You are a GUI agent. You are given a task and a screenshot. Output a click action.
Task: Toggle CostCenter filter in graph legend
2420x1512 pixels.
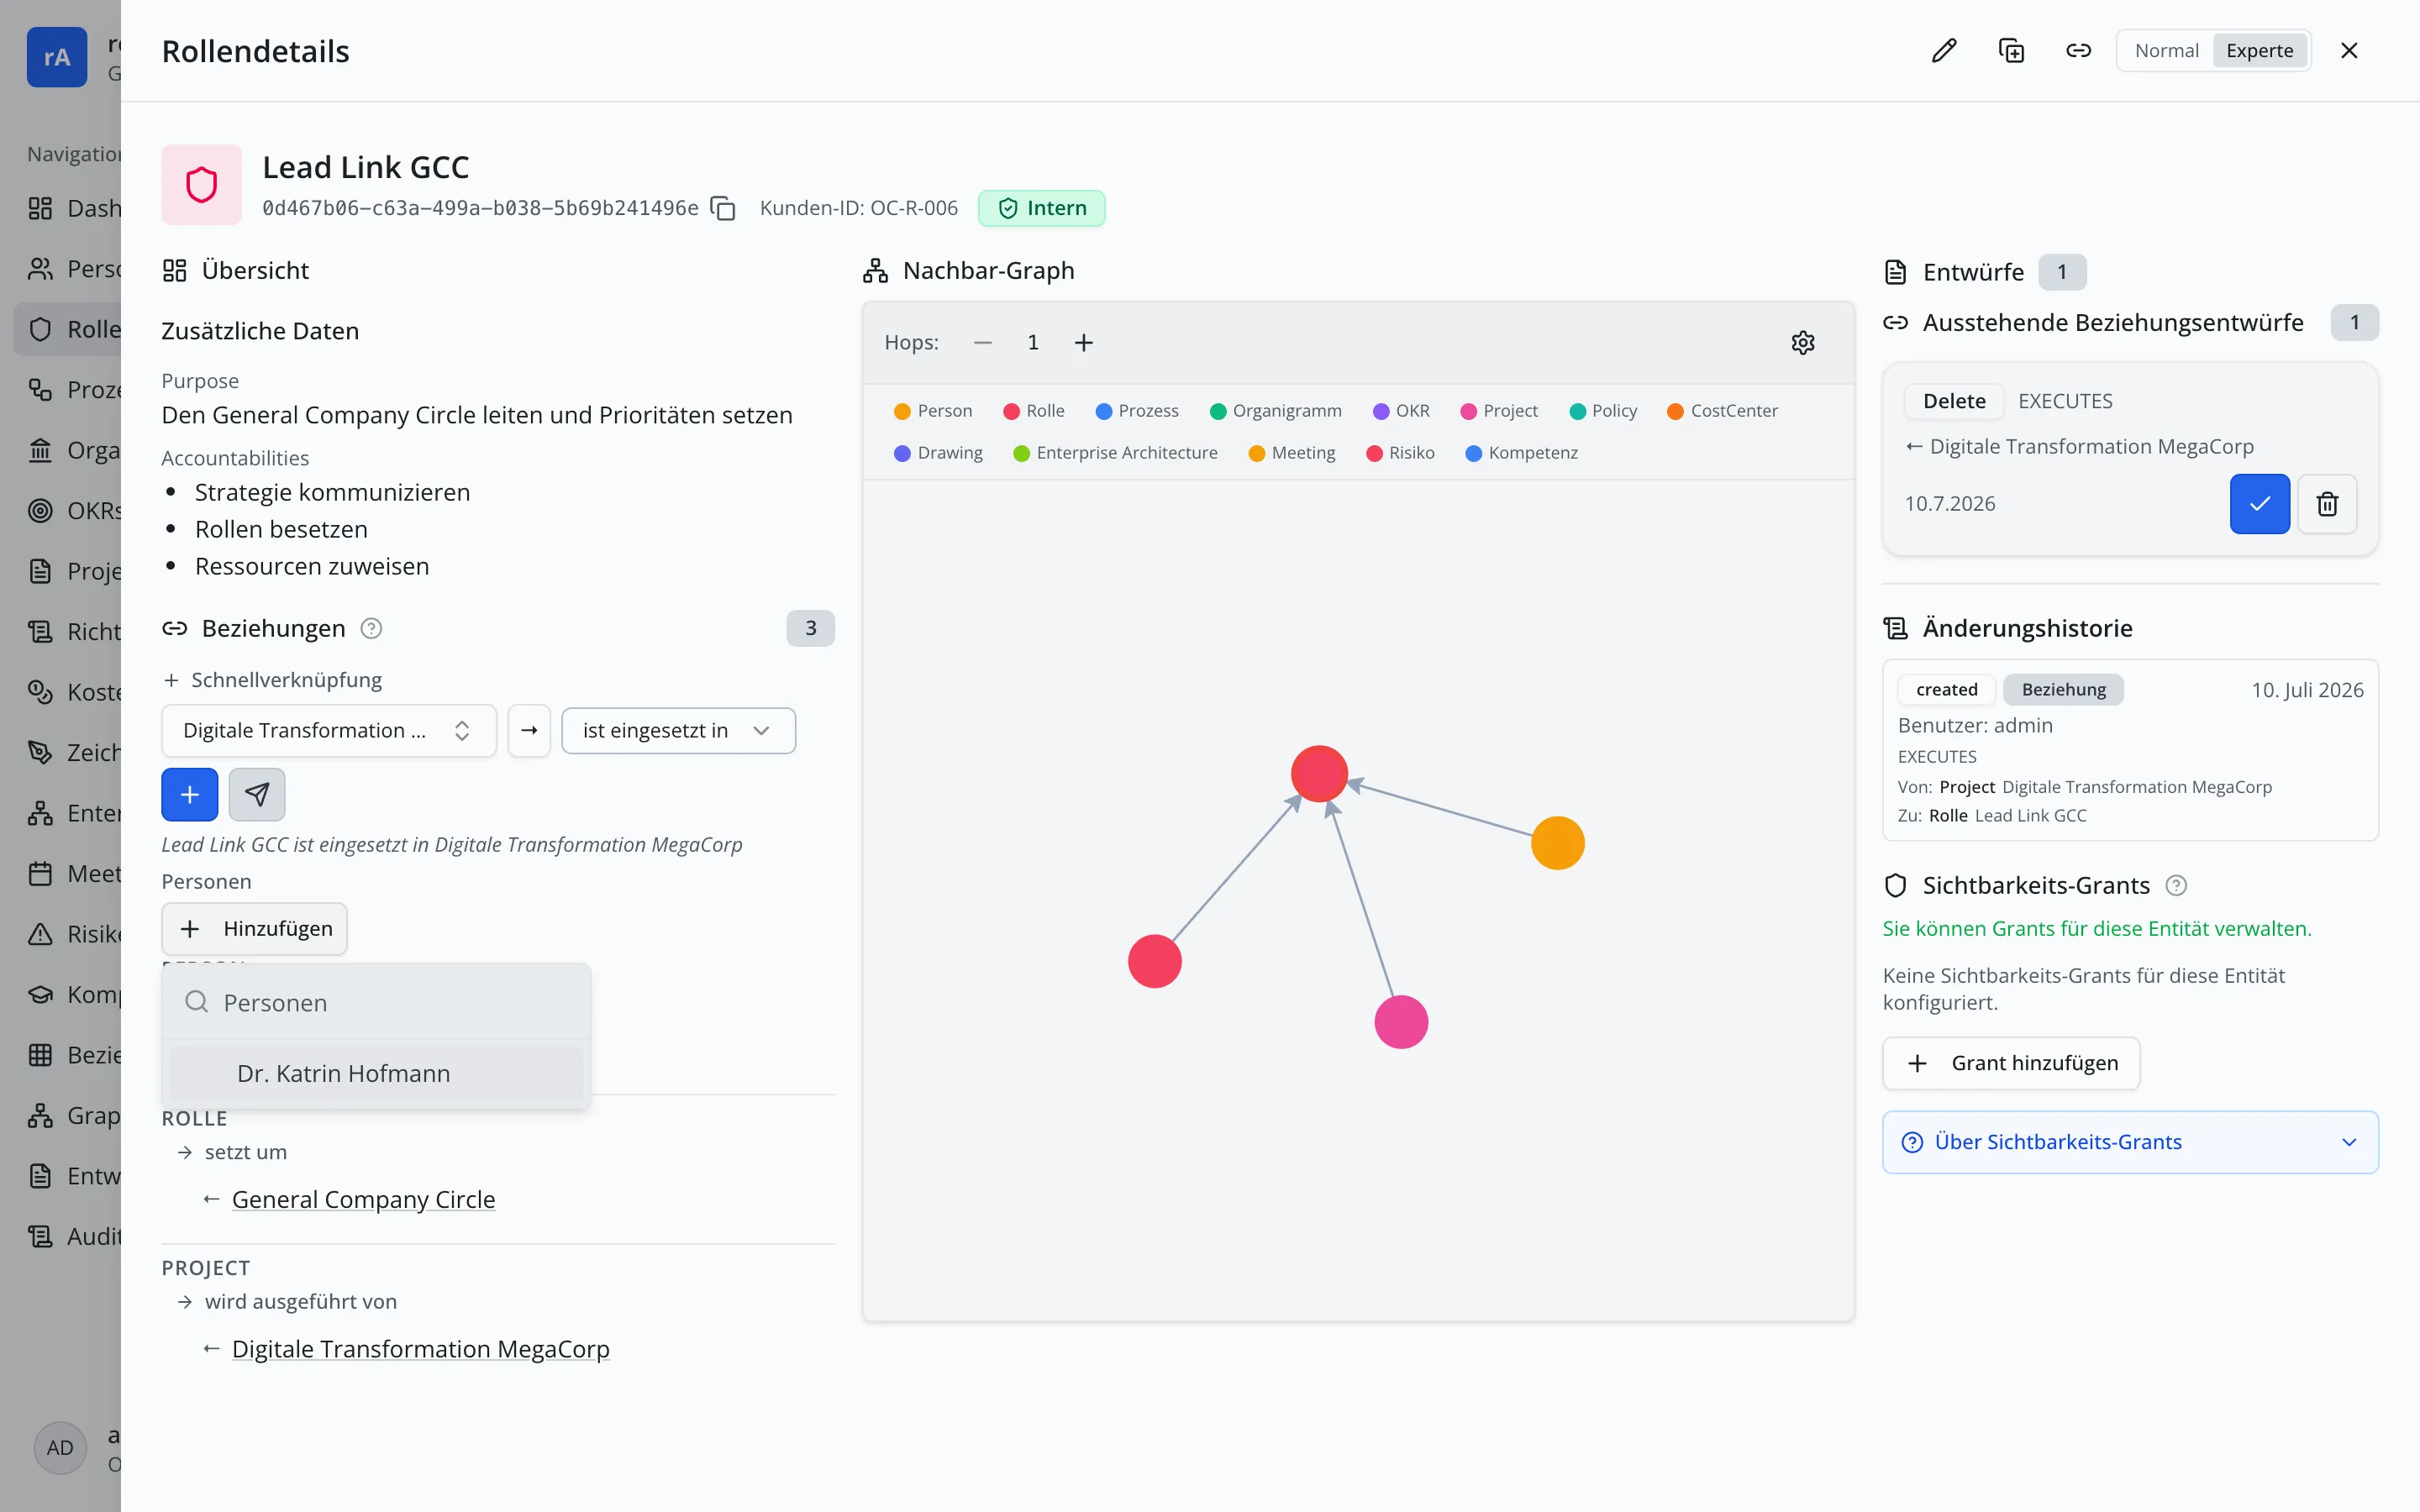click(1722, 411)
